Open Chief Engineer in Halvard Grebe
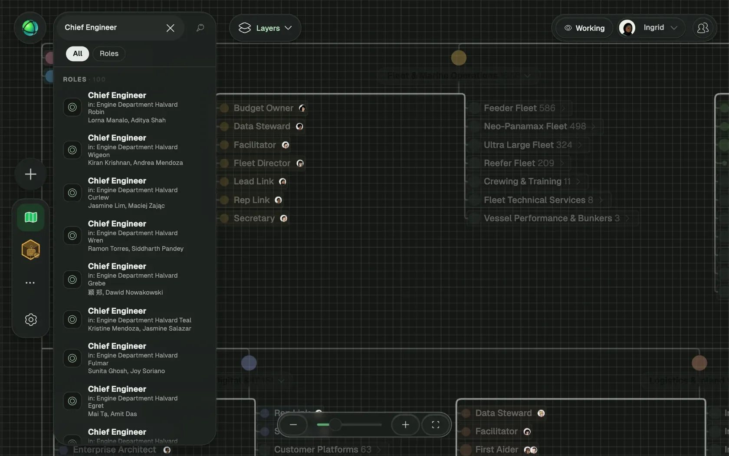 pos(135,279)
